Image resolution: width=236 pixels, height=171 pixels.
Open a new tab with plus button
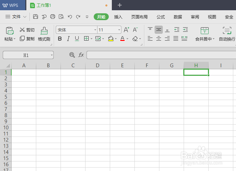click(120, 5)
